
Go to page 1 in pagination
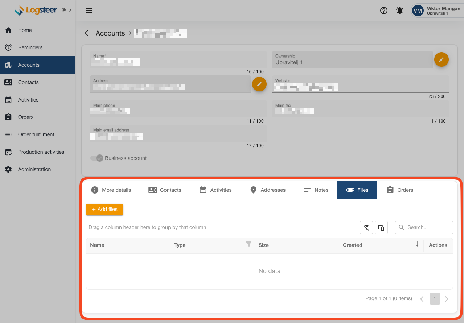(435, 298)
